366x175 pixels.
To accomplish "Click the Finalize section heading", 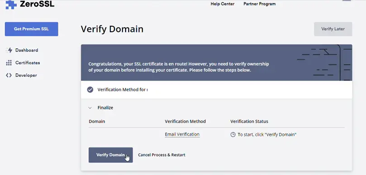I will (105, 108).
